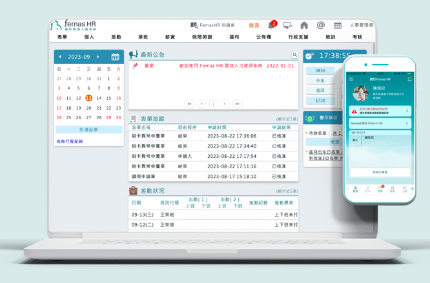Open the 人事管理者 user menu
Image resolution: width=430 pixels, height=283 pixels.
coord(362,25)
